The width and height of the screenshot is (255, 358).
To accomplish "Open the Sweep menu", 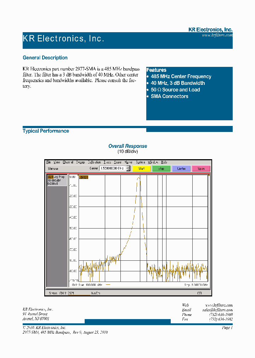I will pyautogui.click(x=80, y=162).
